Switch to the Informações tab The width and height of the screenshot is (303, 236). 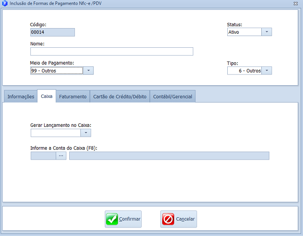21,96
